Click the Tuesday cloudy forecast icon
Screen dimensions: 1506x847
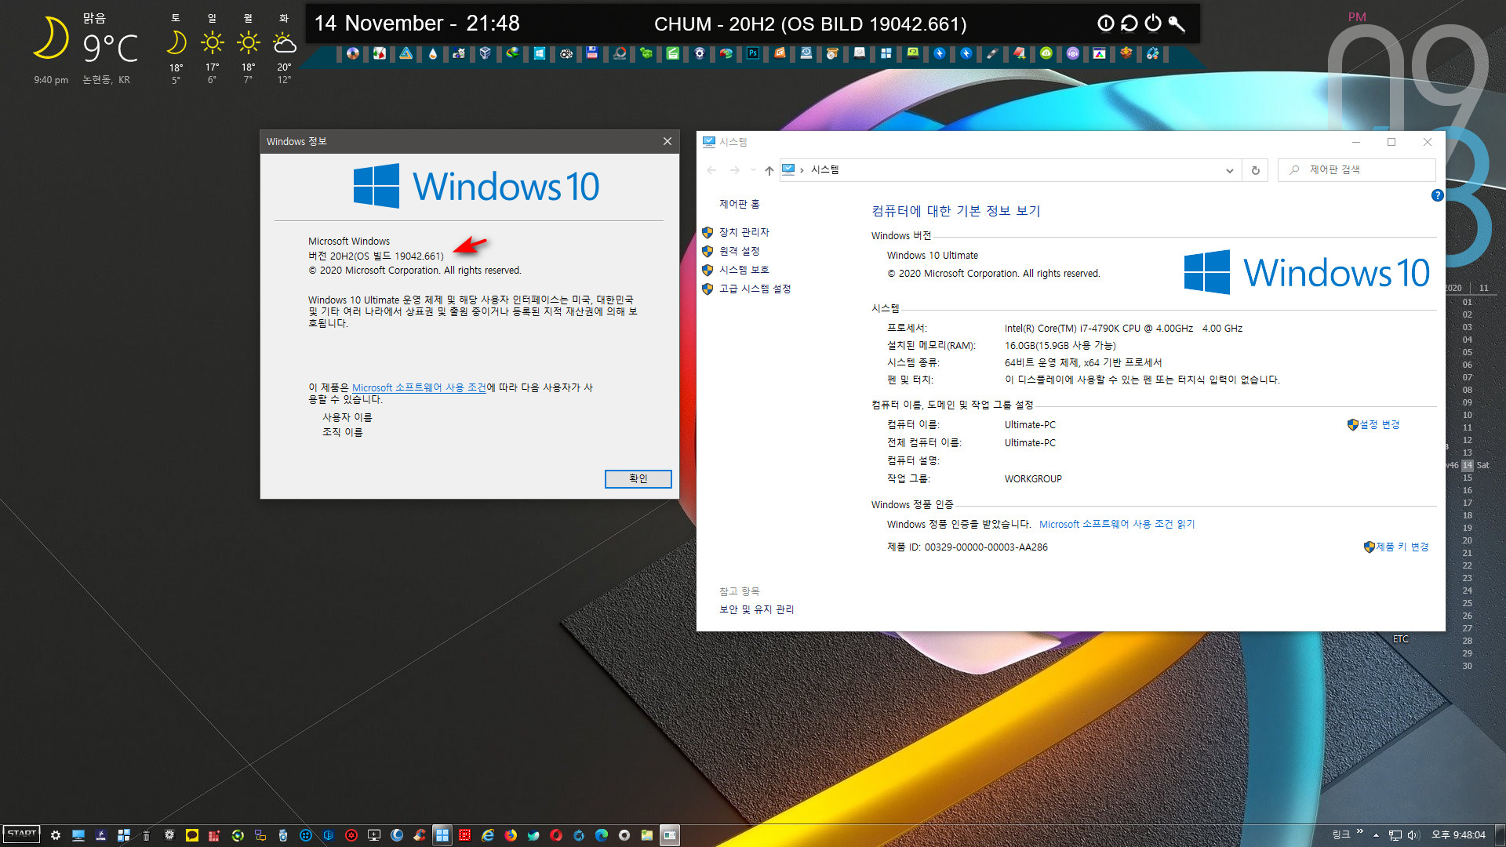[284, 42]
